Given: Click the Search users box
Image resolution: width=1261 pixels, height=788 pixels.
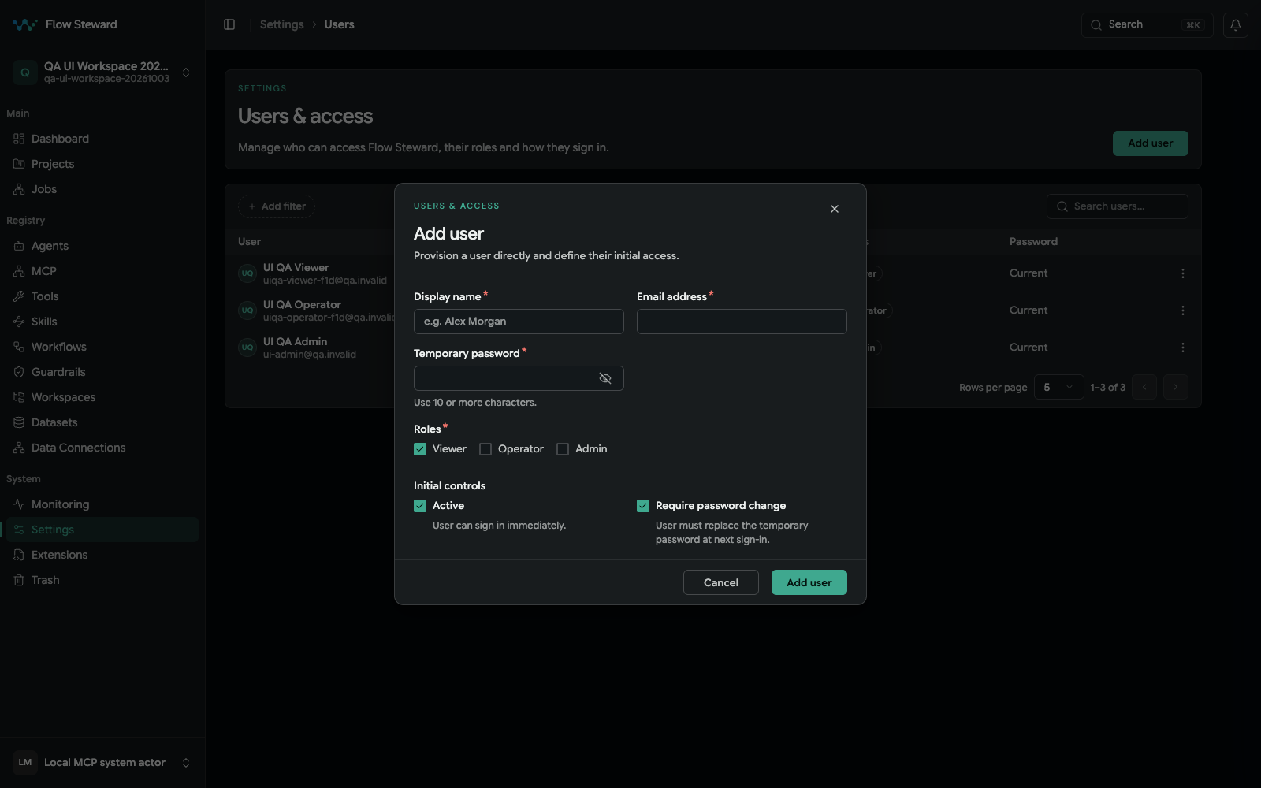Looking at the screenshot, I should [x=1118, y=206].
